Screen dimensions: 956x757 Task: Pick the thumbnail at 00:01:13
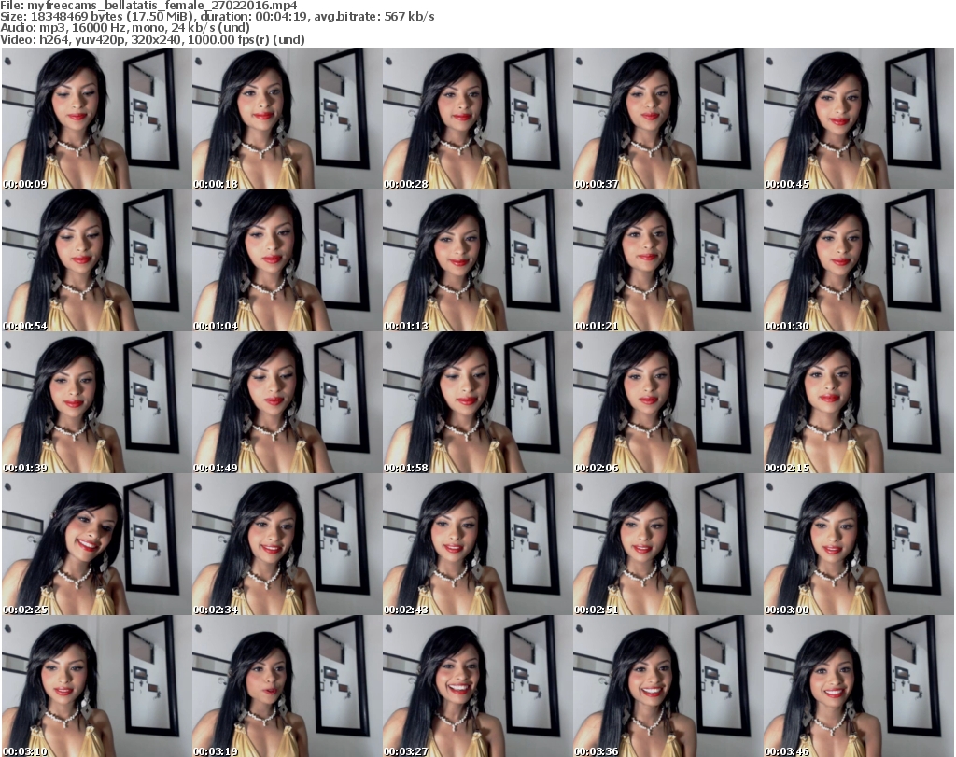coord(477,260)
